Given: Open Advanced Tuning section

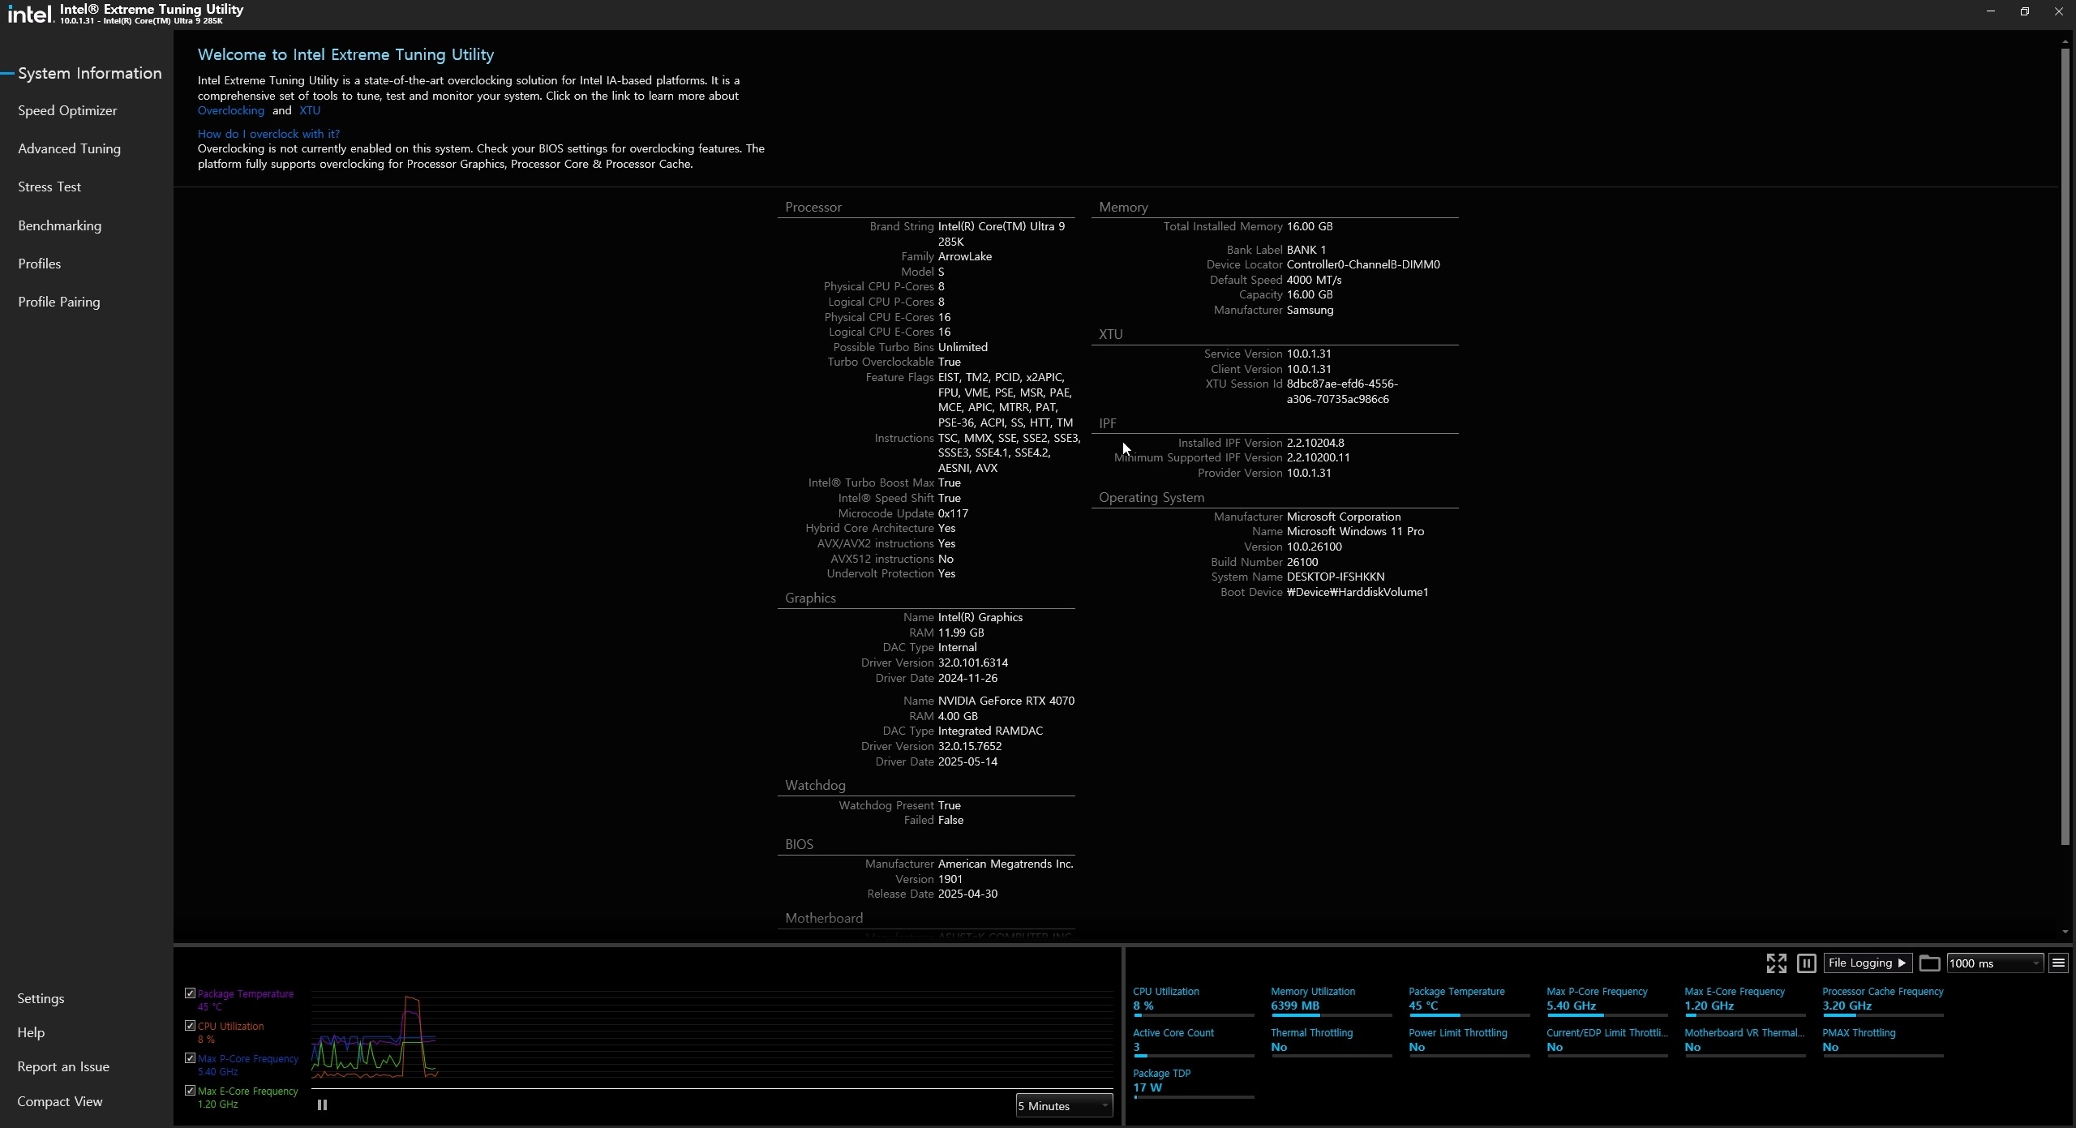Looking at the screenshot, I should (x=69, y=148).
